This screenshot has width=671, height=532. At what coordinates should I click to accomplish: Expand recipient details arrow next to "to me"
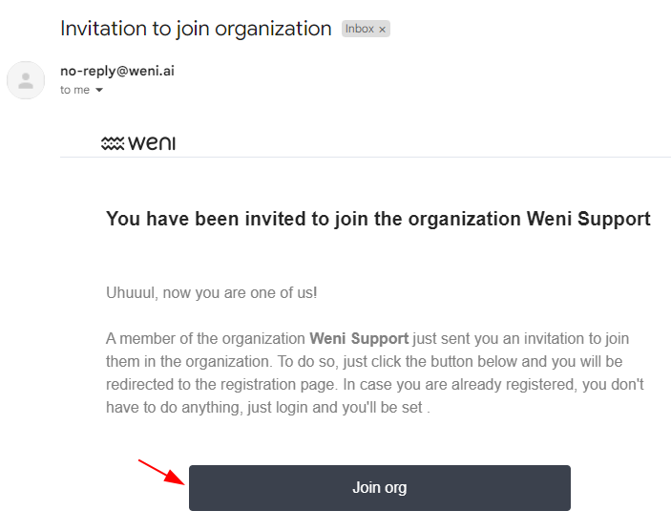98,91
